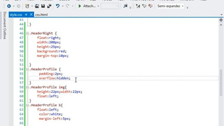Switch to the style.css tab
The image size is (224, 126).
pos(16,15)
